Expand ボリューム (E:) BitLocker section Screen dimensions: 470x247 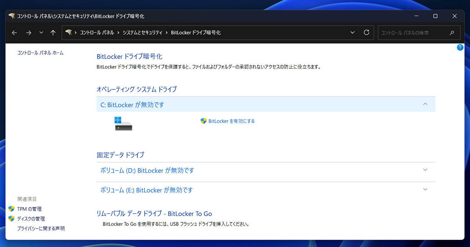[425, 190]
